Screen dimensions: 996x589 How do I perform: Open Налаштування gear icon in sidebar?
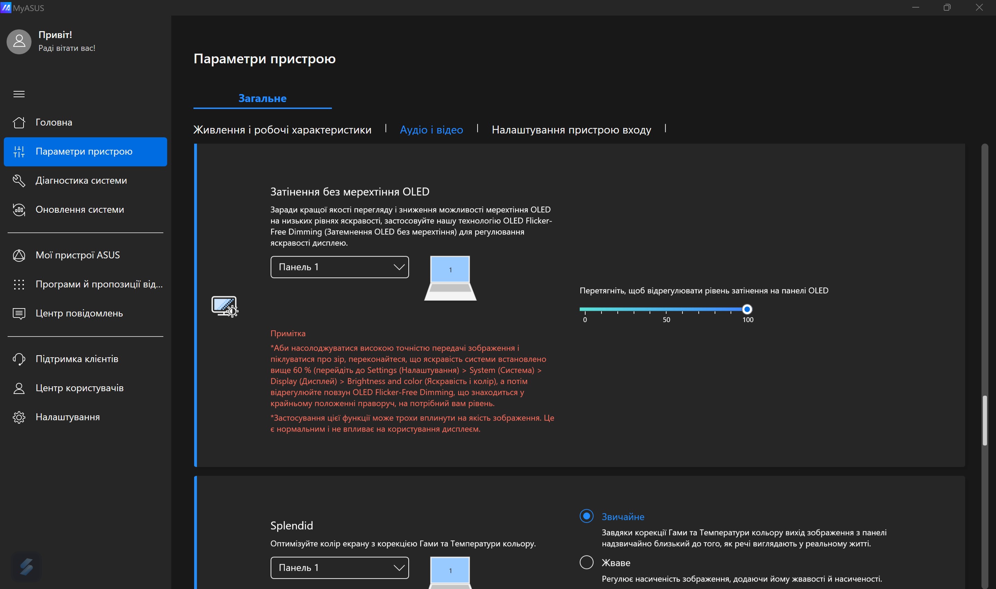tap(19, 417)
